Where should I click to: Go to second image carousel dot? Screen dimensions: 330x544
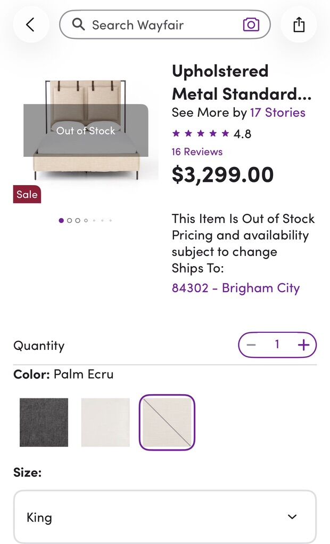coord(69,220)
